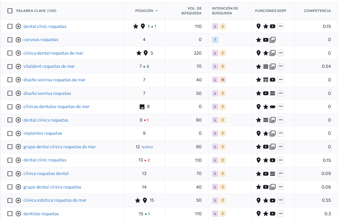Image resolution: width=338 pixels, height=220 pixels.
Task: Check the box for vitaldent roquetas de mar
Action: click(x=10, y=67)
